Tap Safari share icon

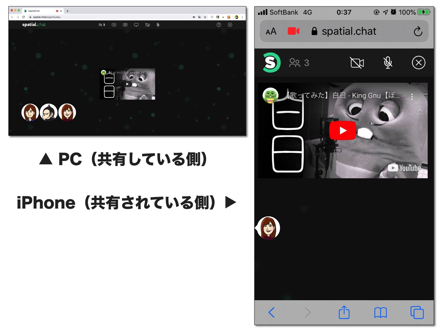click(344, 312)
